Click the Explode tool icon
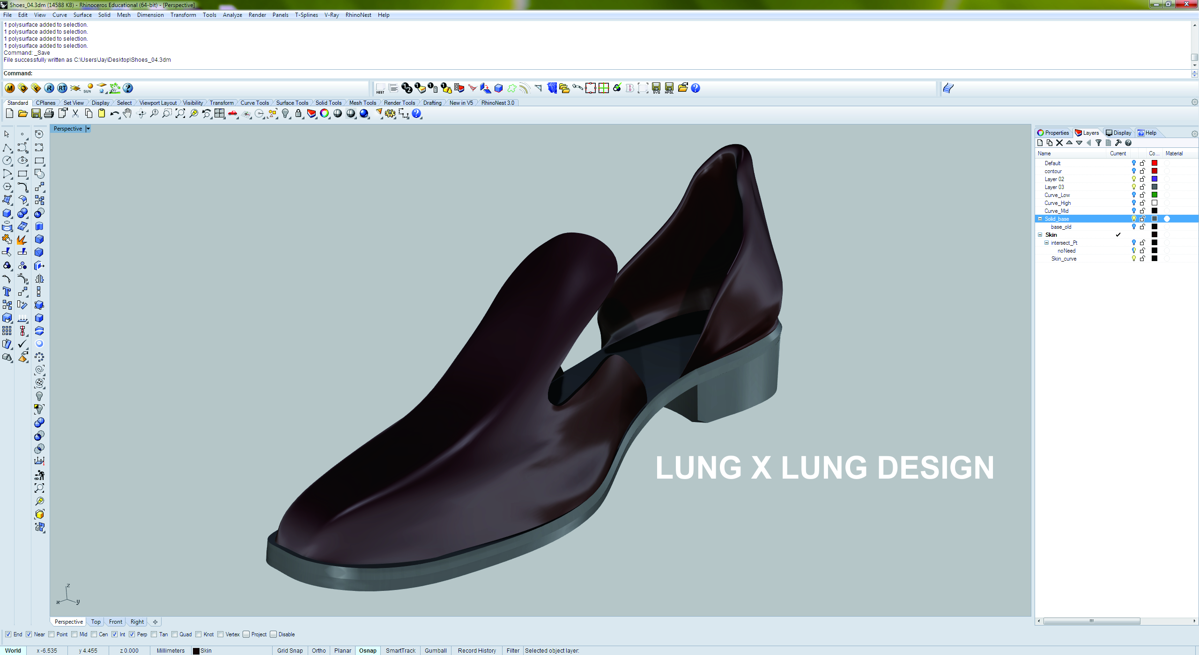1199x655 pixels. (x=22, y=240)
